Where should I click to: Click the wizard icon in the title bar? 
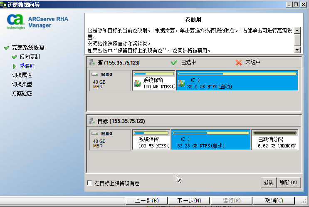(3, 4)
